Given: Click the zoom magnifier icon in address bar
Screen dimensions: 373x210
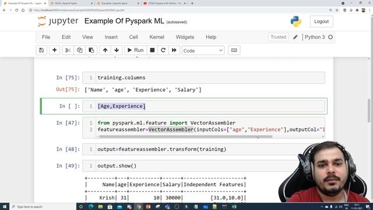Looking at the screenshot, I should point(330,10).
